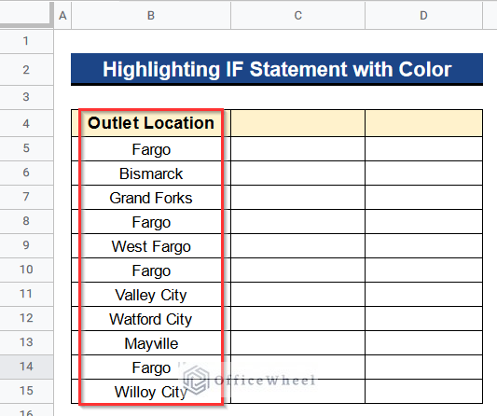
Task: Select row 15 header
Action: [x=26, y=391]
